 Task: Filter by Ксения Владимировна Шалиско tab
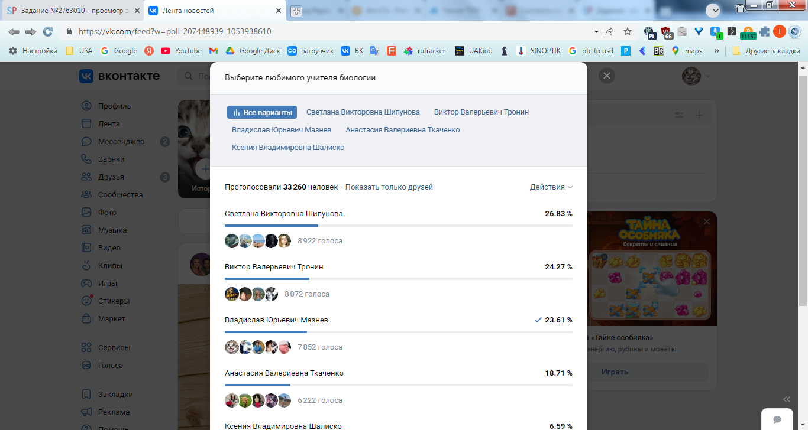coord(288,148)
